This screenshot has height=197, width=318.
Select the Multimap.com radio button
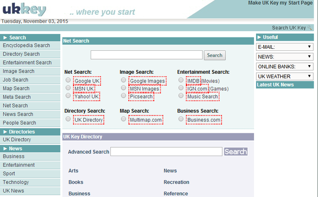click(123, 119)
